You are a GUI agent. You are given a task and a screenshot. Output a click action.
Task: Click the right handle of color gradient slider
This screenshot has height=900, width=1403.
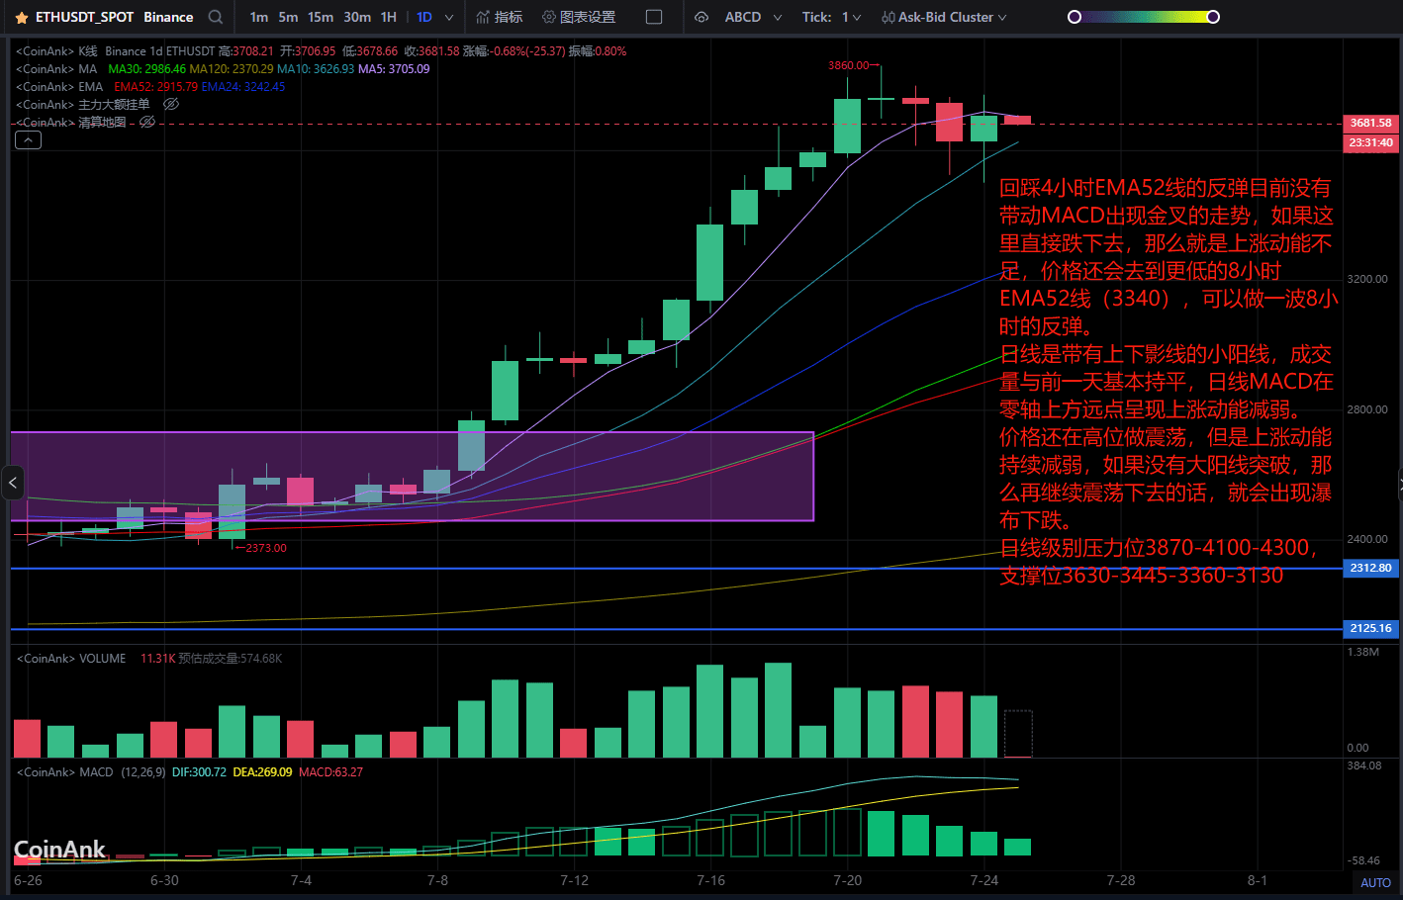click(x=1213, y=17)
